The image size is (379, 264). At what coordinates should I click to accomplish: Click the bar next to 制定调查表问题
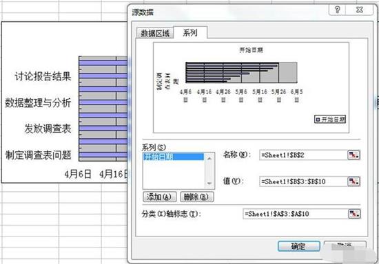[103, 155]
